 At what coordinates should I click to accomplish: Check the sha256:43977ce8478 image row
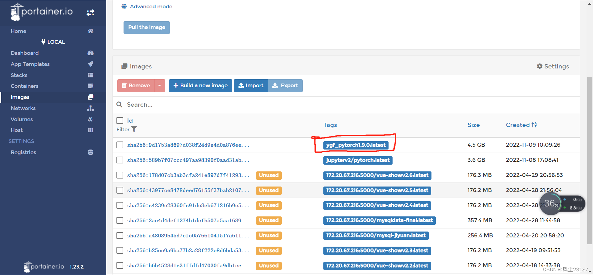click(x=120, y=190)
